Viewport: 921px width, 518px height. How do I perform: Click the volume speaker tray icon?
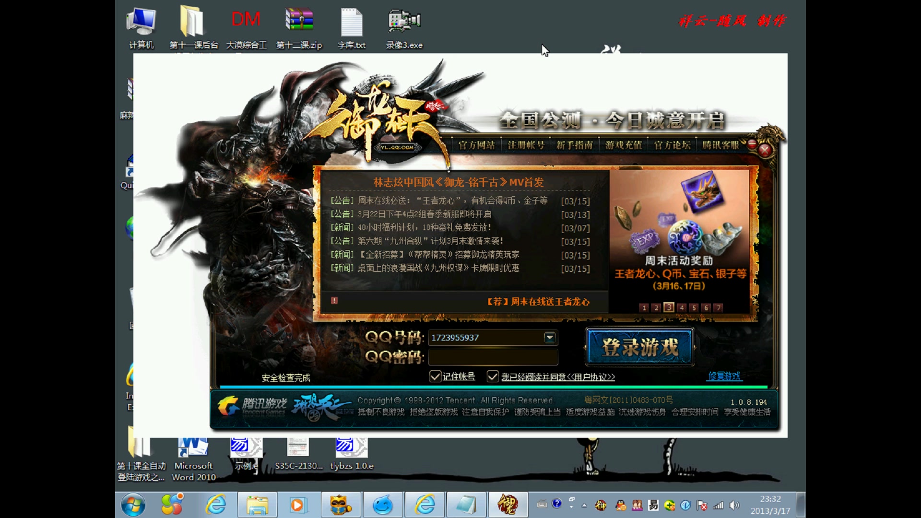(733, 505)
